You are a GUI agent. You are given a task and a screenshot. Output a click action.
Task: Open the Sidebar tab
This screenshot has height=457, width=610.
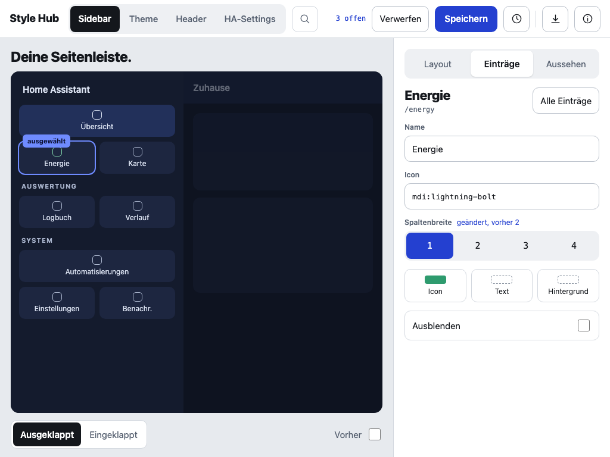(x=95, y=18)
